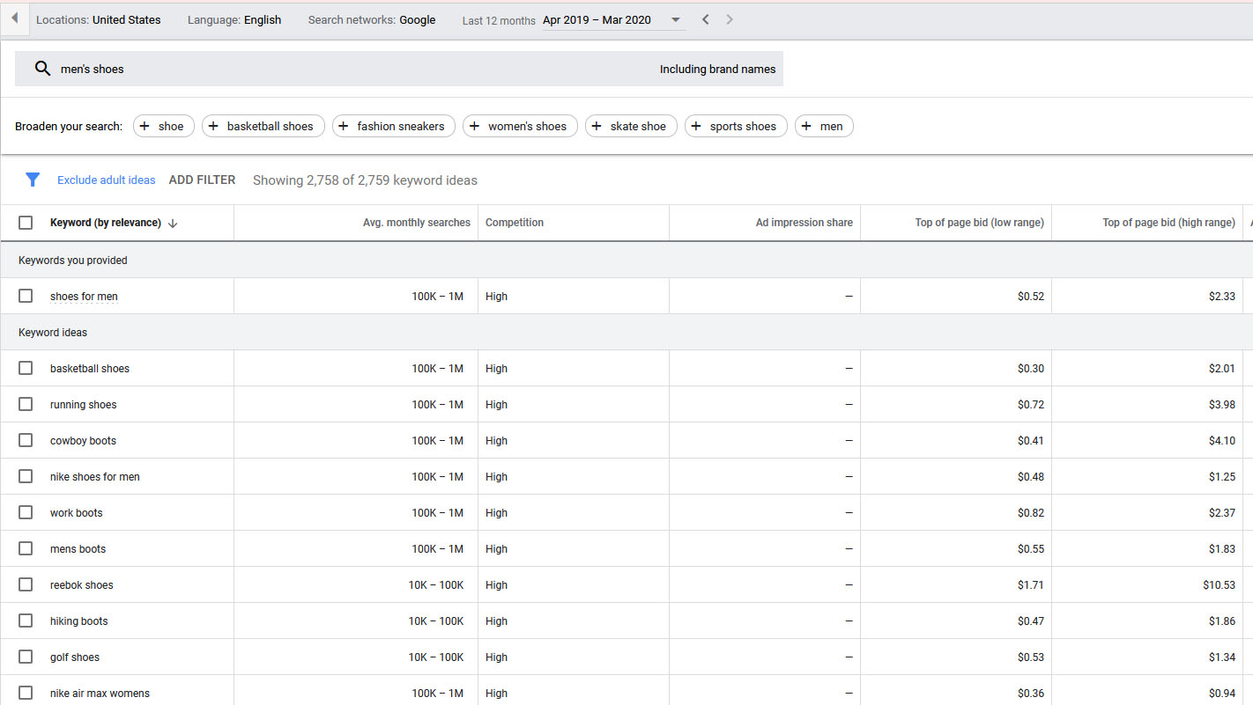Image resolution: width=1253 pixels, height=705 pixels.
Task: Check the 'golf shoes' row
Action: click(26, 657)
